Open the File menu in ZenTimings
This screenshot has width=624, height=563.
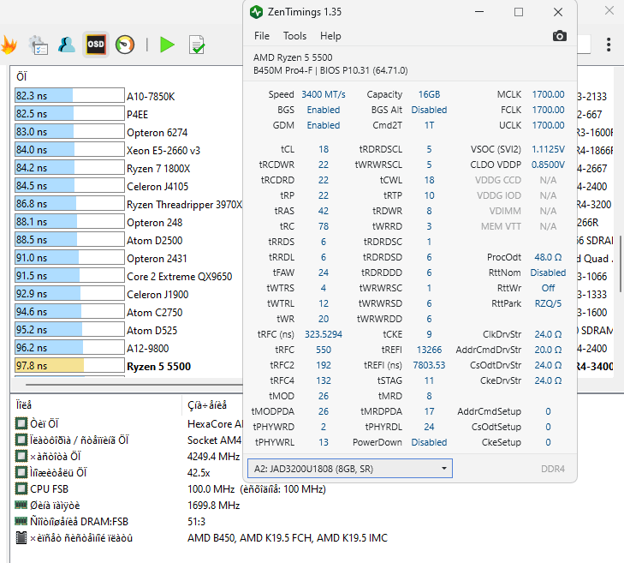pos(261,36)
